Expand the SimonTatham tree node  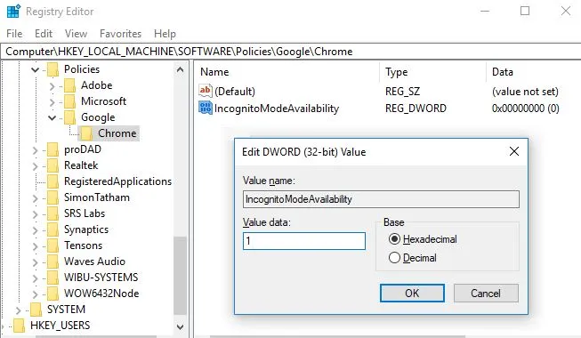coord(36,198)
